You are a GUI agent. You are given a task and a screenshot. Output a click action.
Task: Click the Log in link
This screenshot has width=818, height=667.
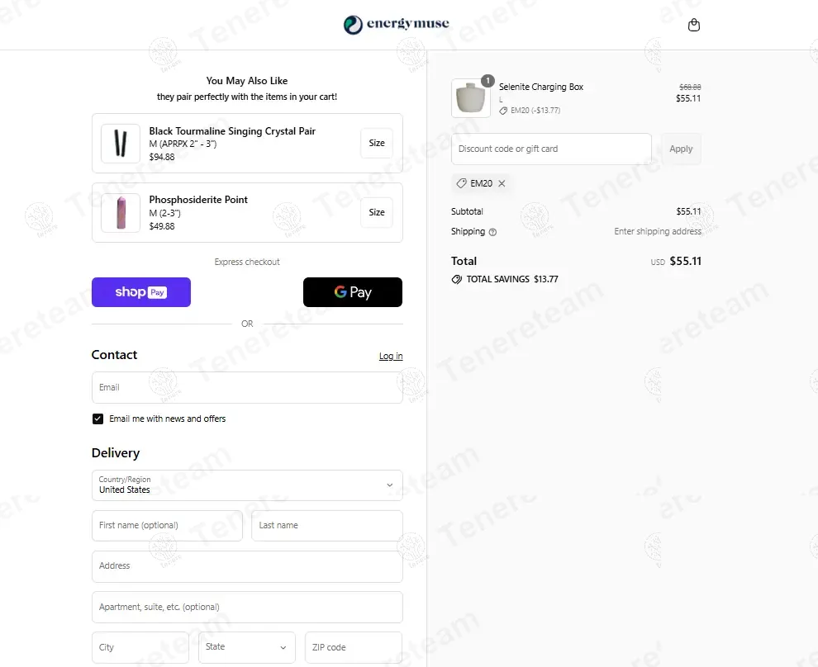click(x=391, y=357)
